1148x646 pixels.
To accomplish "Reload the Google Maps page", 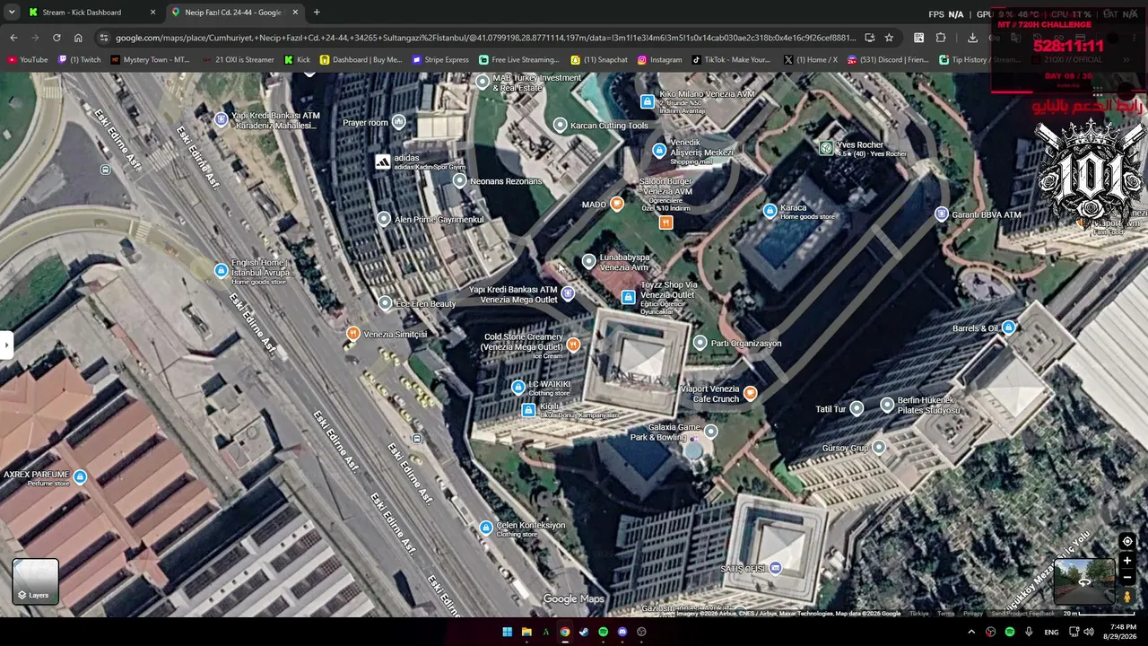I will click(57, 38).
